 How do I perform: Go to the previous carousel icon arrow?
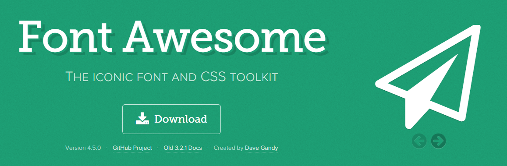click(419, 141)
